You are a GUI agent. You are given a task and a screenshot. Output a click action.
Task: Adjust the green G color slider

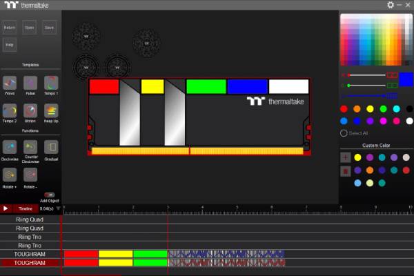pos(366,86)
